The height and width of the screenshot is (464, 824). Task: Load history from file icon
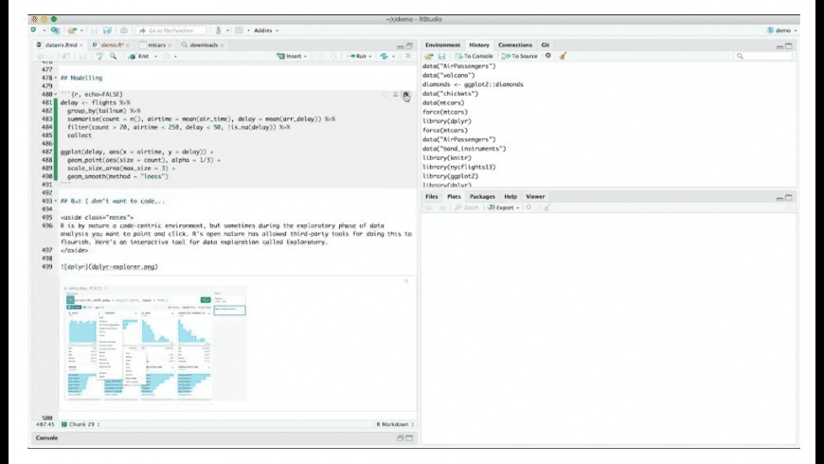point(429,56)
